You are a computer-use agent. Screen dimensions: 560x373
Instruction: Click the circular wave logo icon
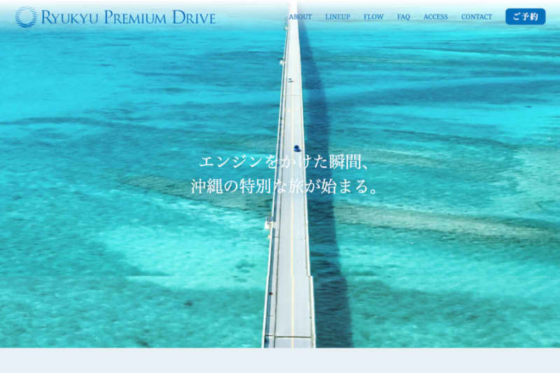[x=26, y=17]
